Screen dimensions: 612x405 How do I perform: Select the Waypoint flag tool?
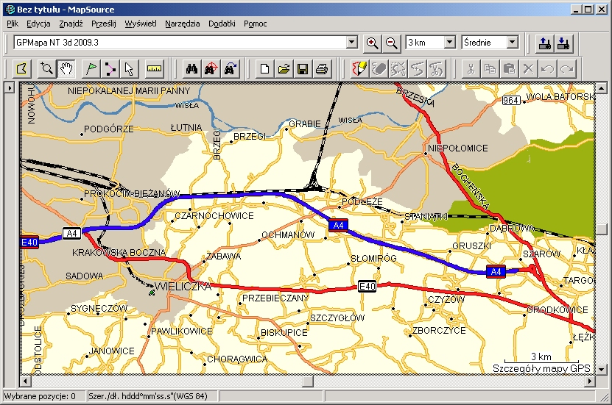(91, 69)
